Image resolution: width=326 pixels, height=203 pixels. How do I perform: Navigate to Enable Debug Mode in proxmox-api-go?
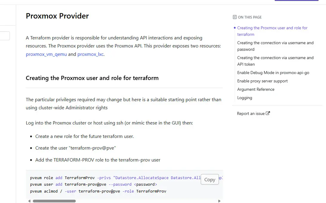[x=273, y=73]
